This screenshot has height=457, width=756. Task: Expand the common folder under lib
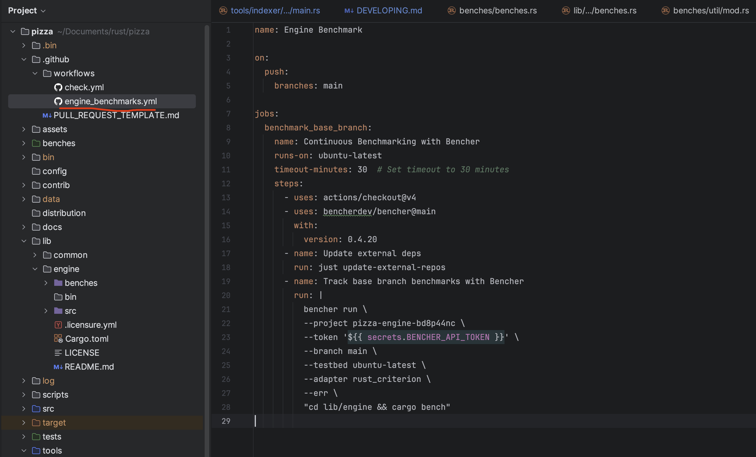coord(35,255)
